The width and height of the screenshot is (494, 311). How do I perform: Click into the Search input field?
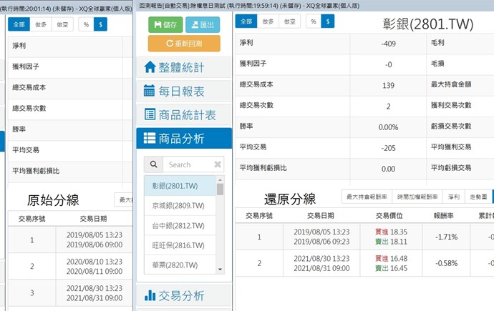pyautogui.click(x=188, y=164)
